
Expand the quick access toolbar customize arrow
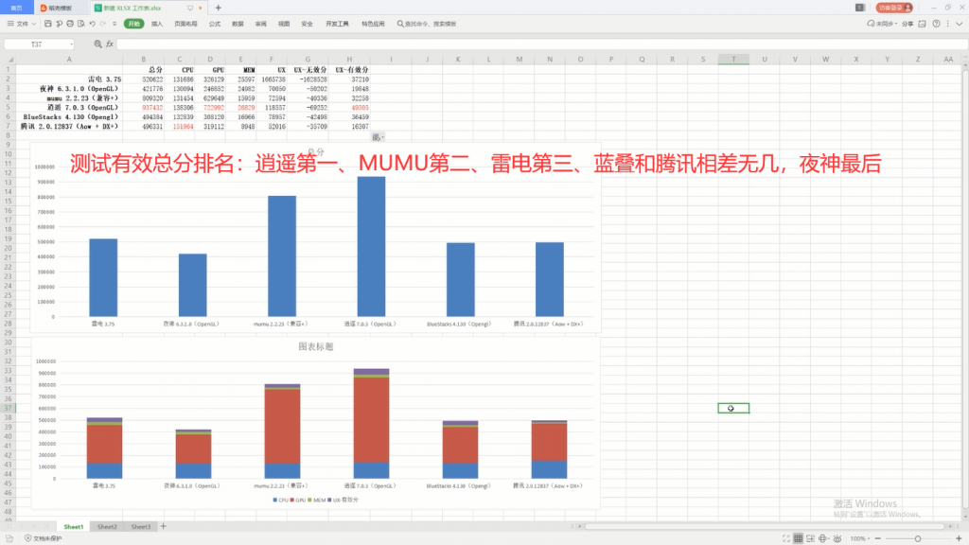pyautogui.click(x=115, y=24)
